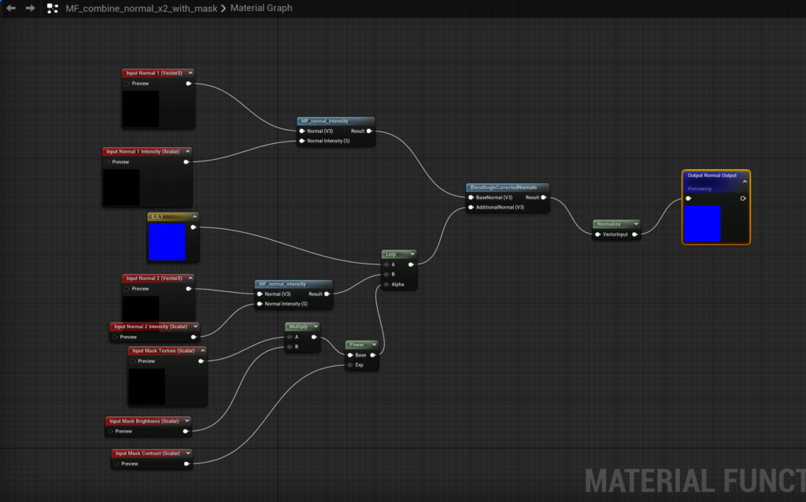Image resolution: width=806 pixels, height=502 pixels.
Task: Click the Multiply A input pin
Action: click(x=290, y=337)
